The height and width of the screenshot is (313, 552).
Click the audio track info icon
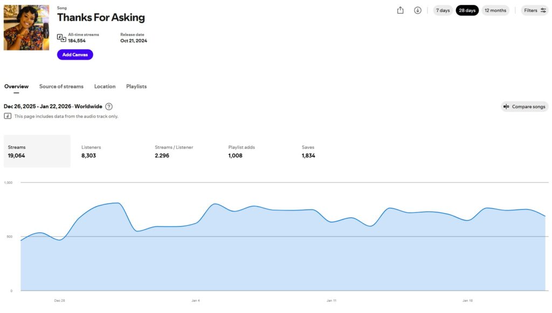[8, 116]
